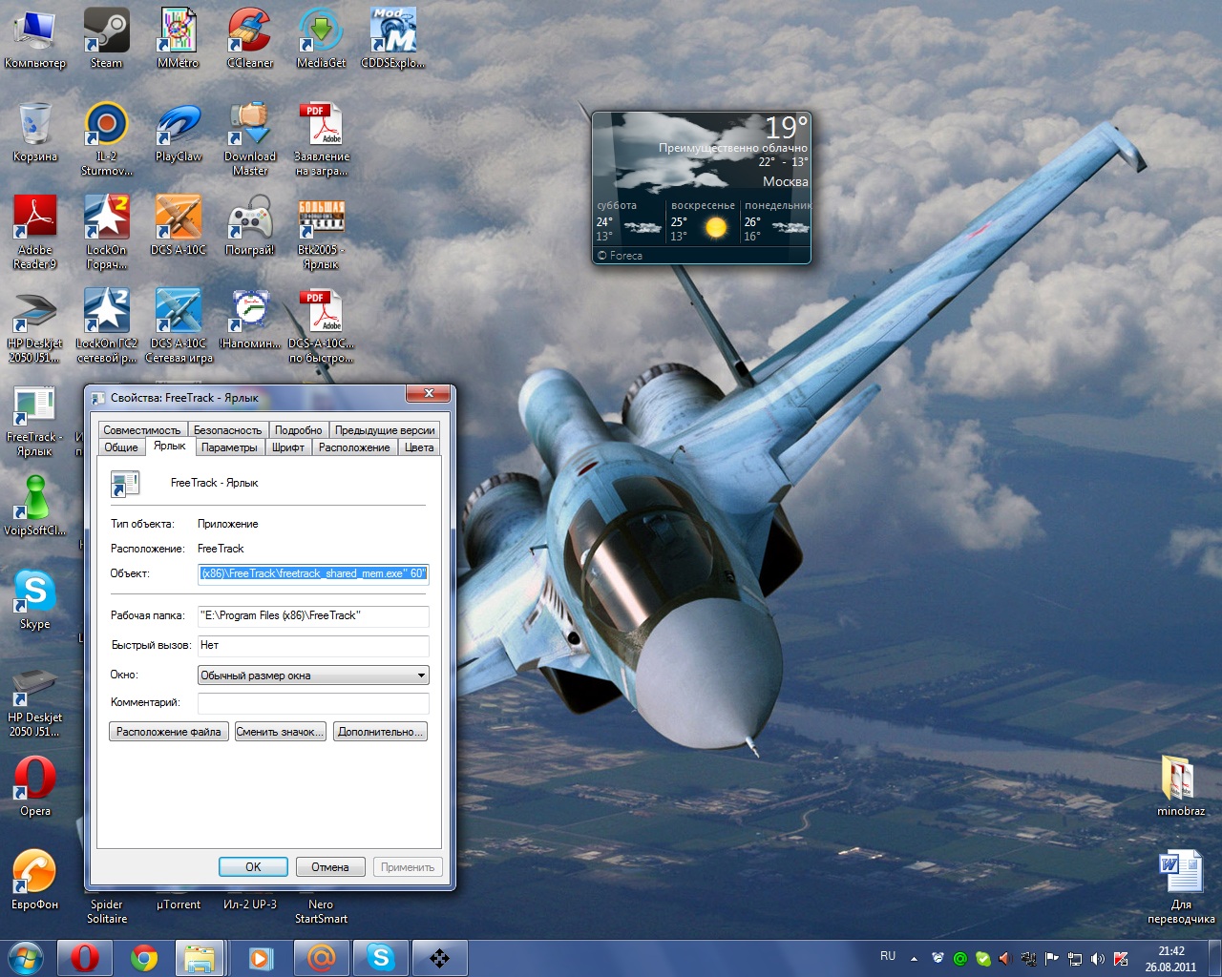
Task: Select the Компьютер desktop icon
Action: coord(35,38)
